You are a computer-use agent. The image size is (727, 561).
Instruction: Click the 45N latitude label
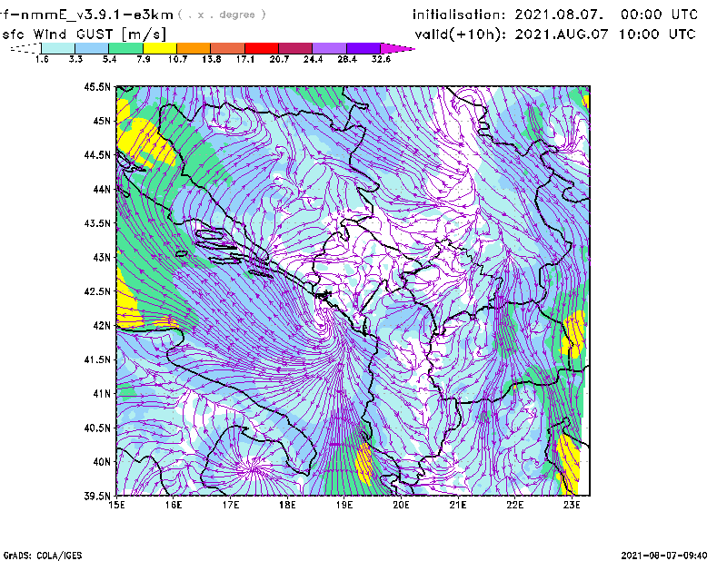click(x=102, y=121)
